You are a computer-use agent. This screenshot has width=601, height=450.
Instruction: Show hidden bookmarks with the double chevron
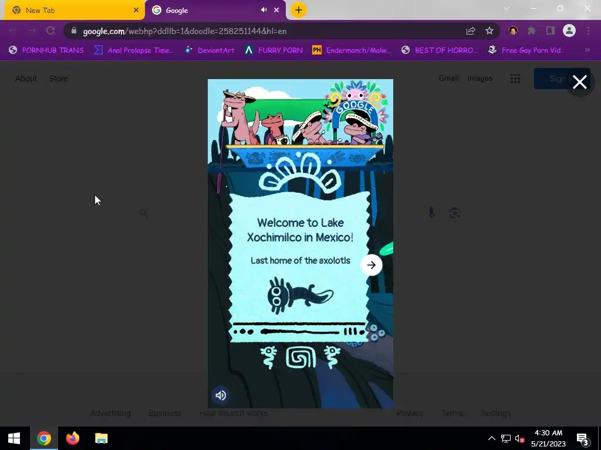coord(587,50)
